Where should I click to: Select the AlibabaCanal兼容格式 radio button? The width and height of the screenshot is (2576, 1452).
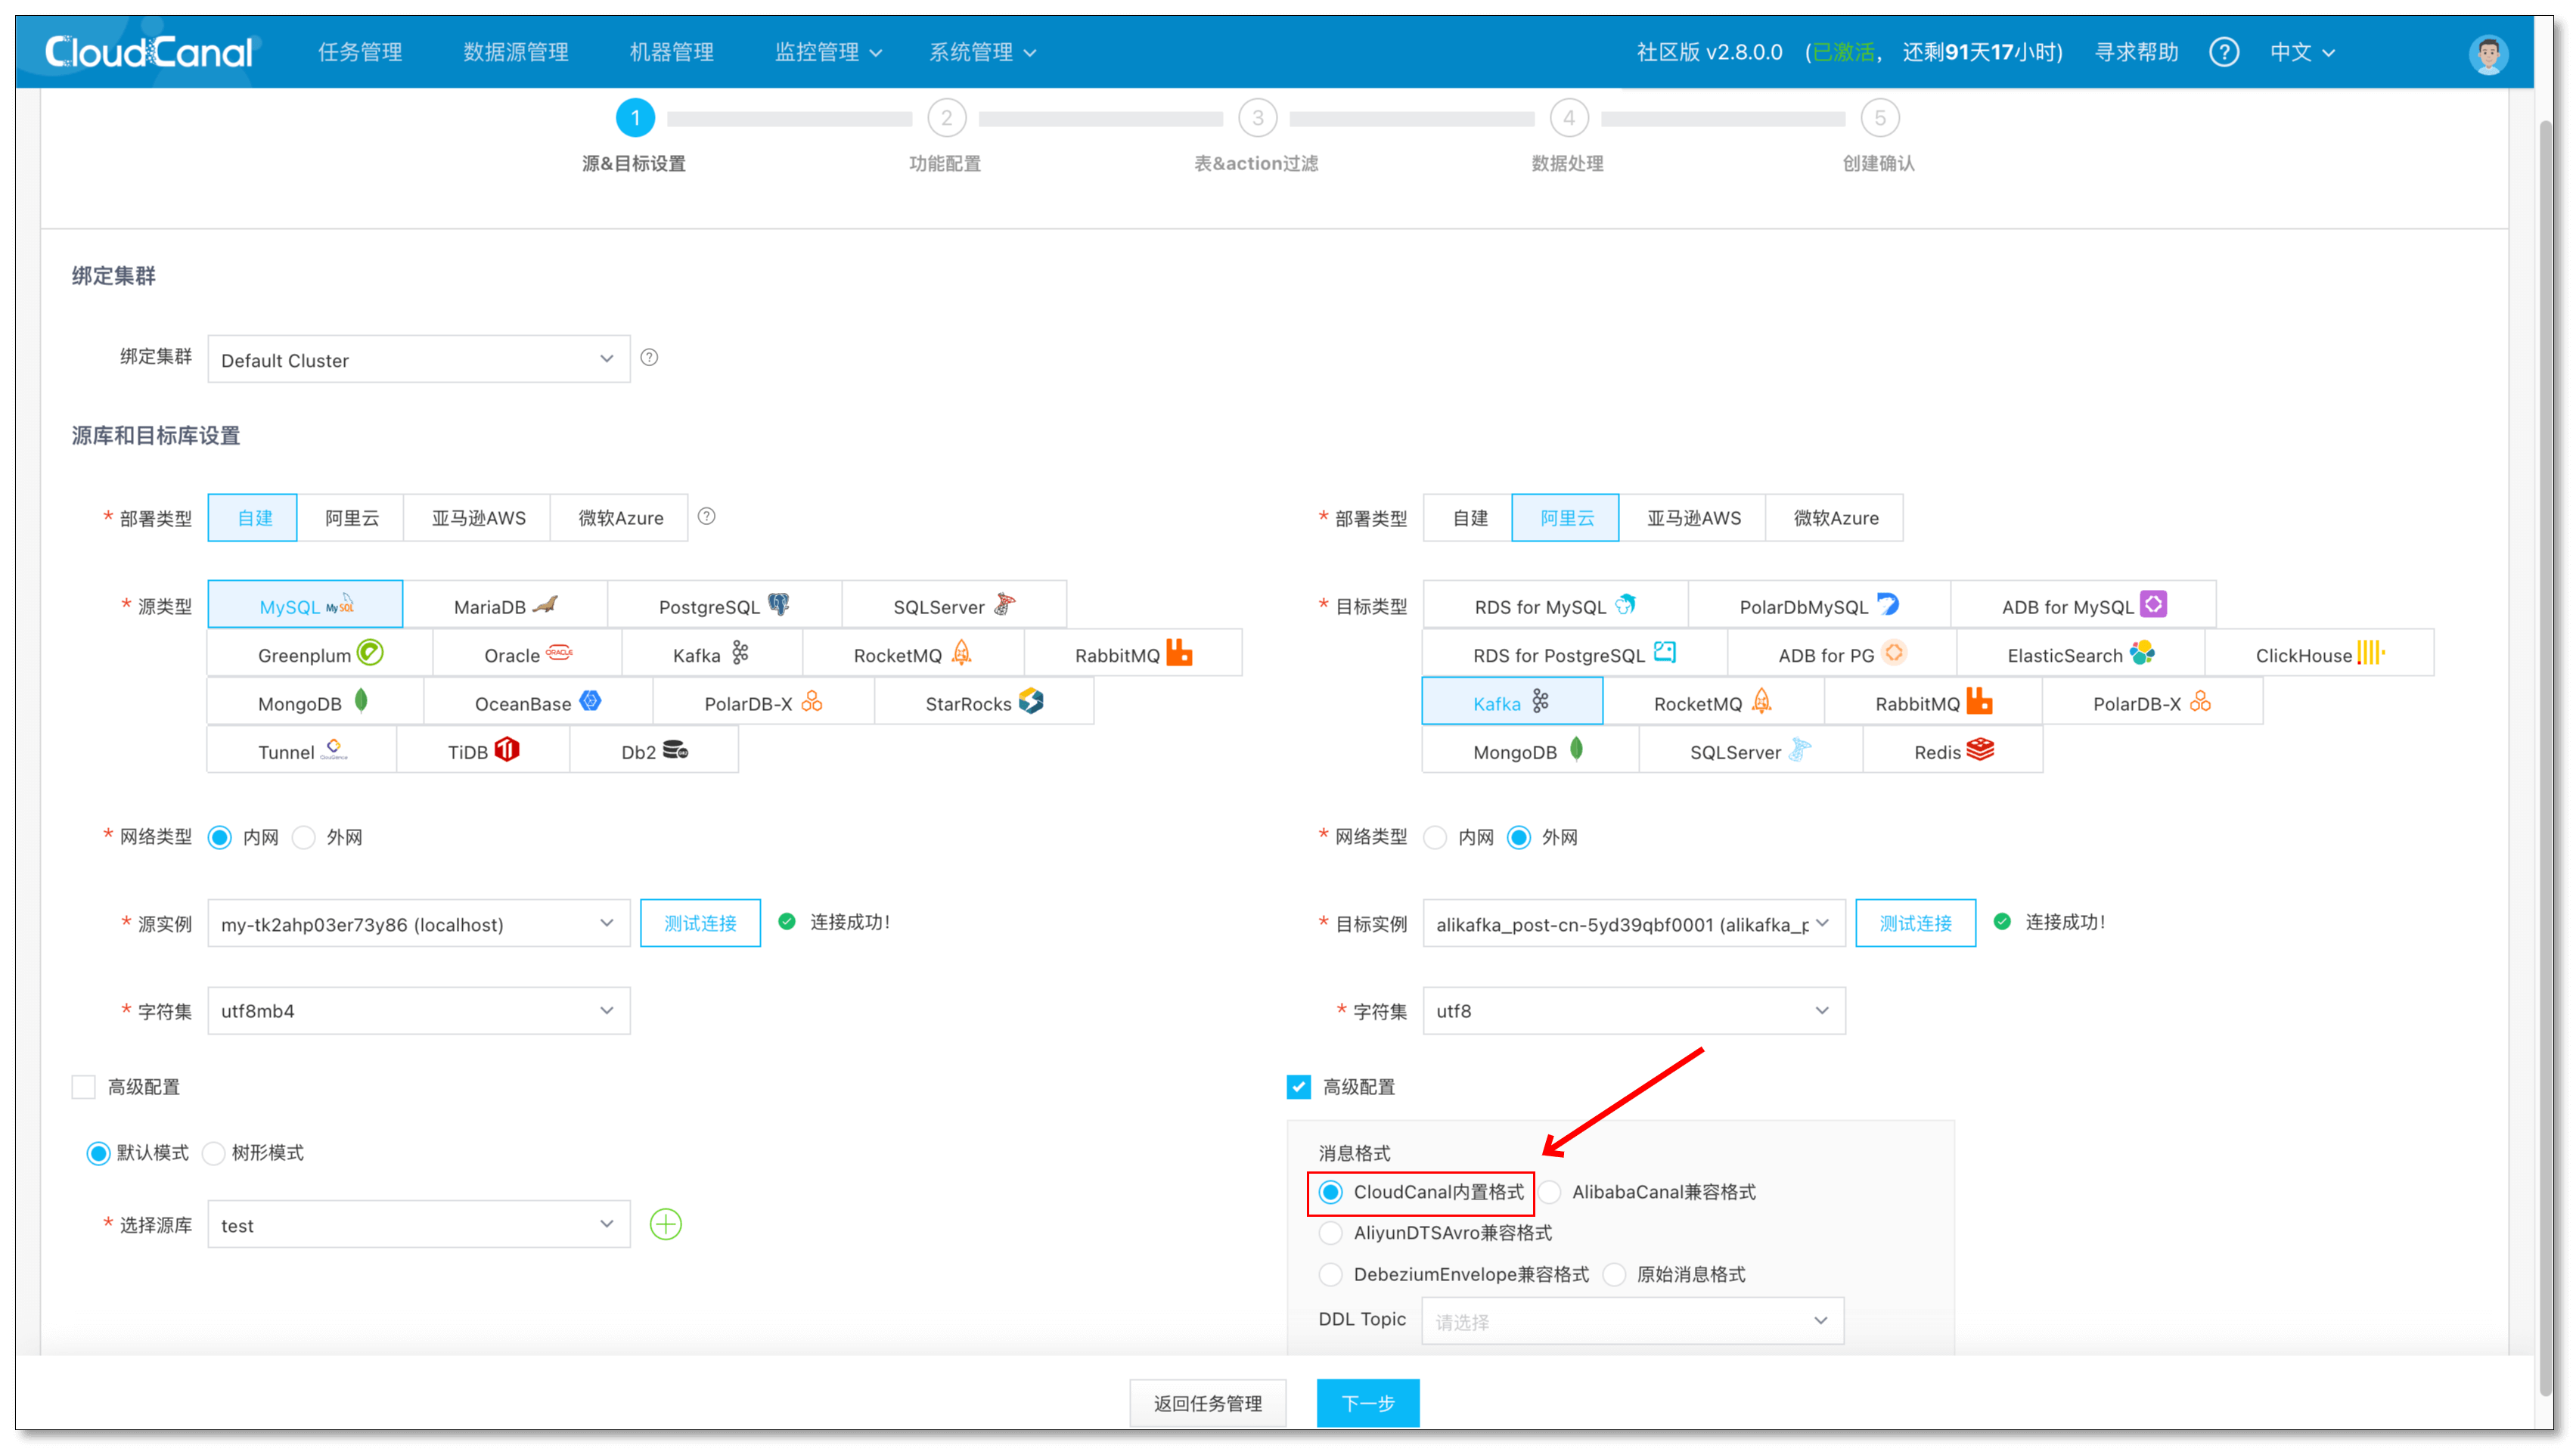1550,1192
